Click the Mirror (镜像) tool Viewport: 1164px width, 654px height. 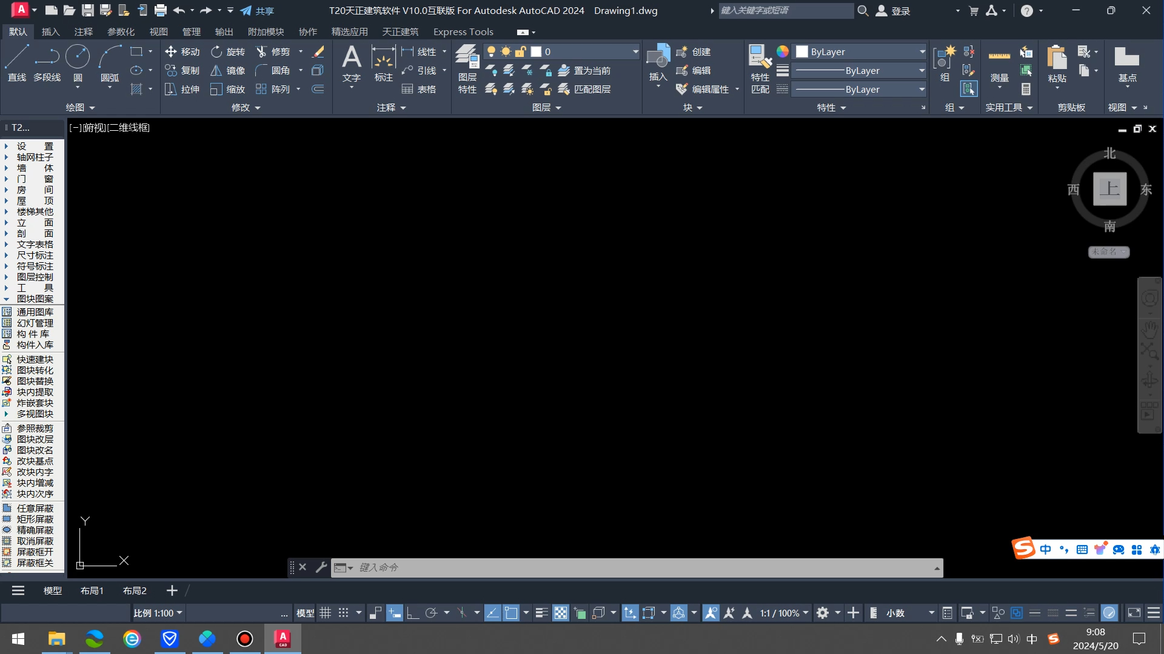pyautogui.click(x=228, y=71)
